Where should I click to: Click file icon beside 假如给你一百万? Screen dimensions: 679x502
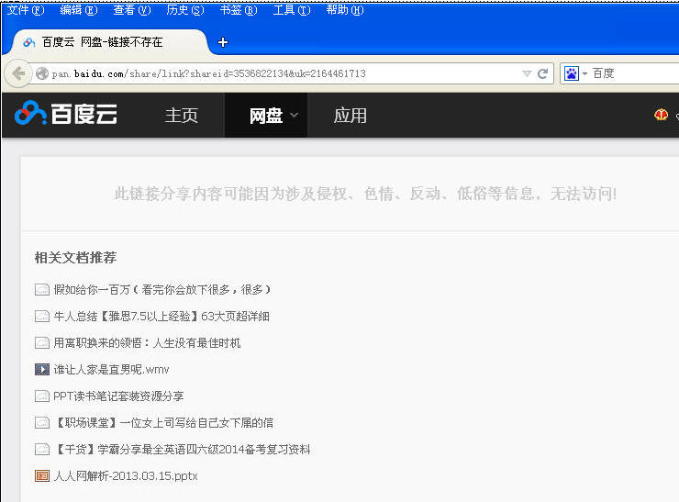pyautogui.click(x=42, y=289)
